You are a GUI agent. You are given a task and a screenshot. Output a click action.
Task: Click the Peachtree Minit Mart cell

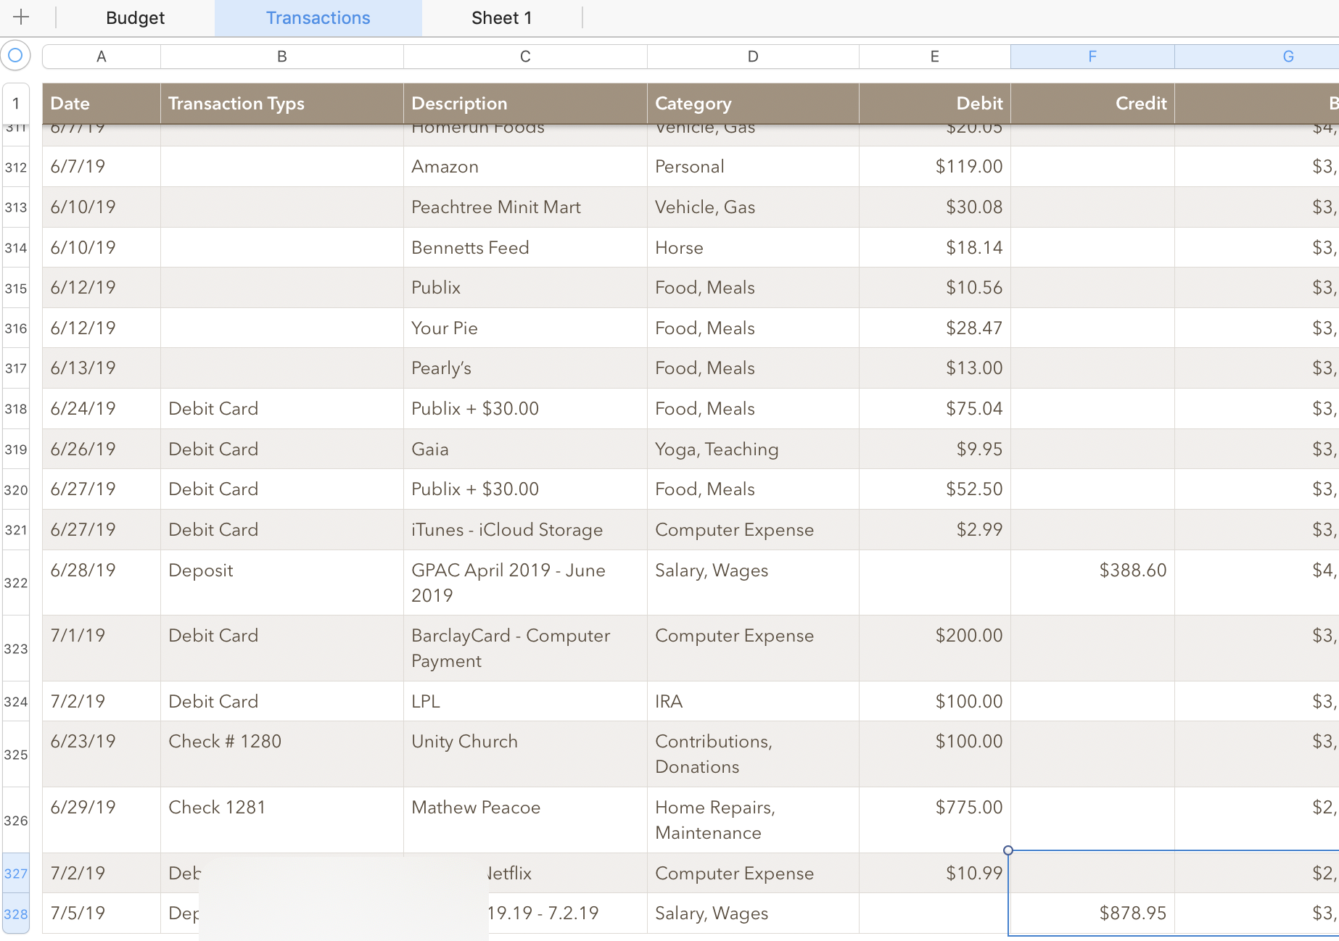[525, 207]
